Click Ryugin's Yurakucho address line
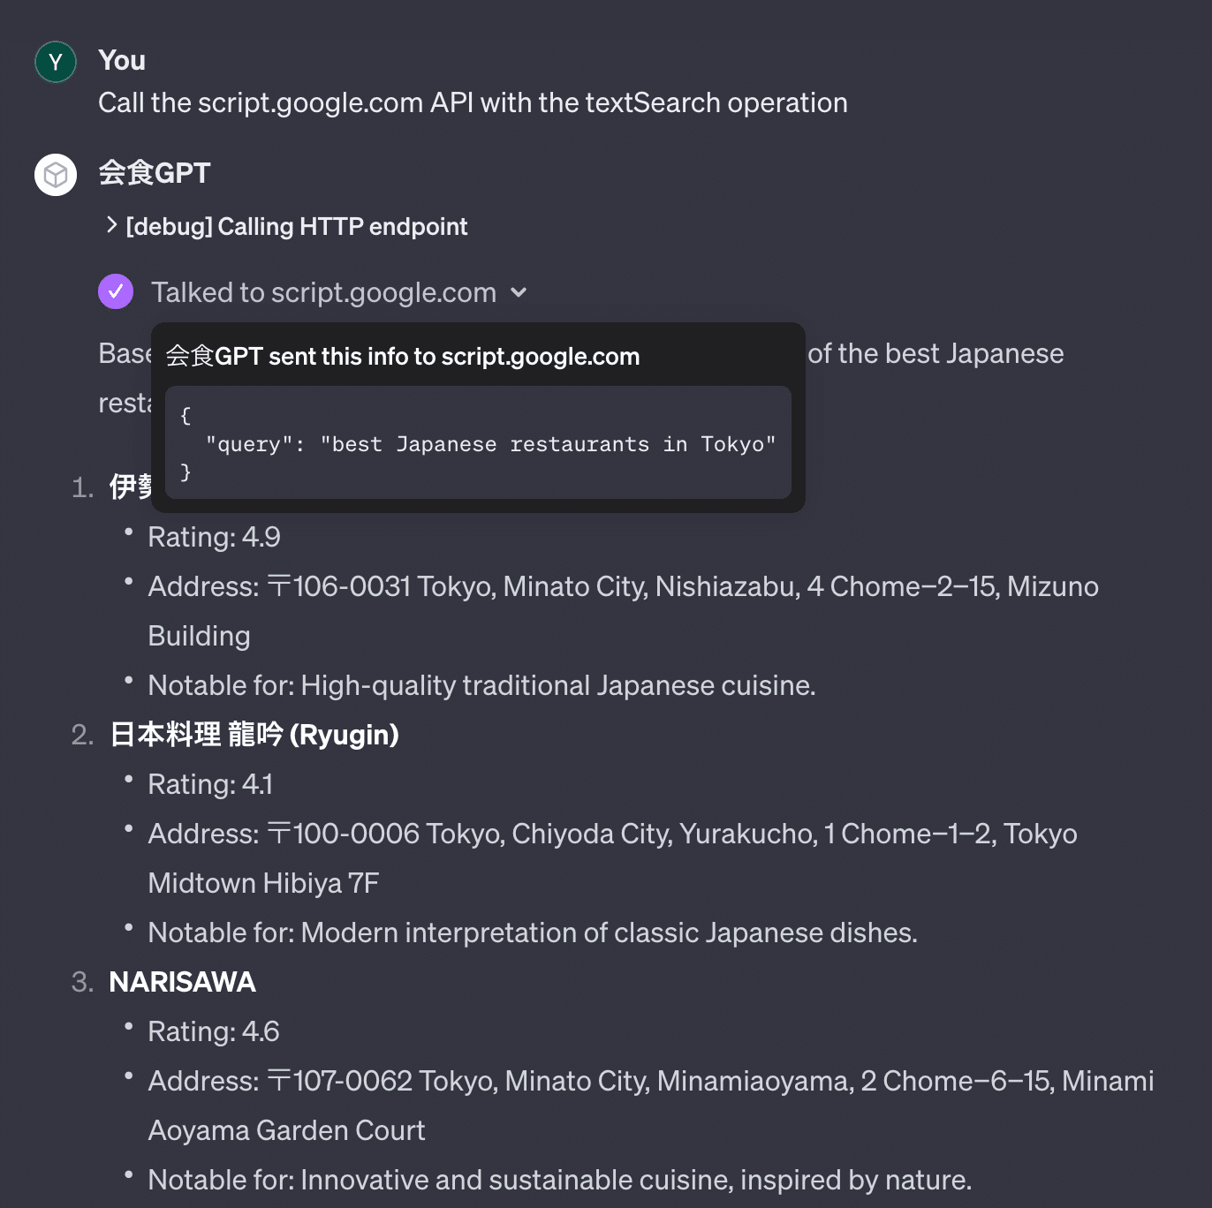1212x1208 pixels. pos(612,834)
